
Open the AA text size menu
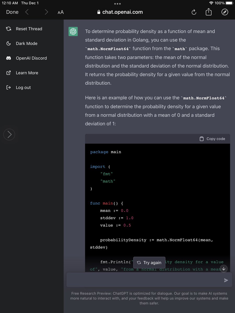pyautogui.click(x=61, y=12)
